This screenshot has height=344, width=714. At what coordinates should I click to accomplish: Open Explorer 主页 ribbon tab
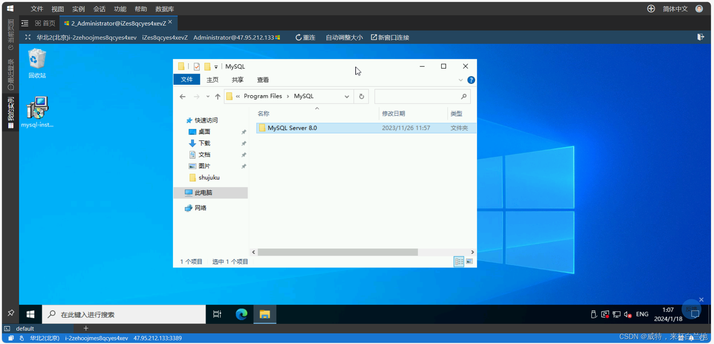click(212, 80)
